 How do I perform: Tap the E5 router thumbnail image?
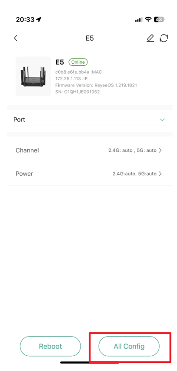pyautogui.click(x=33, y=76)
